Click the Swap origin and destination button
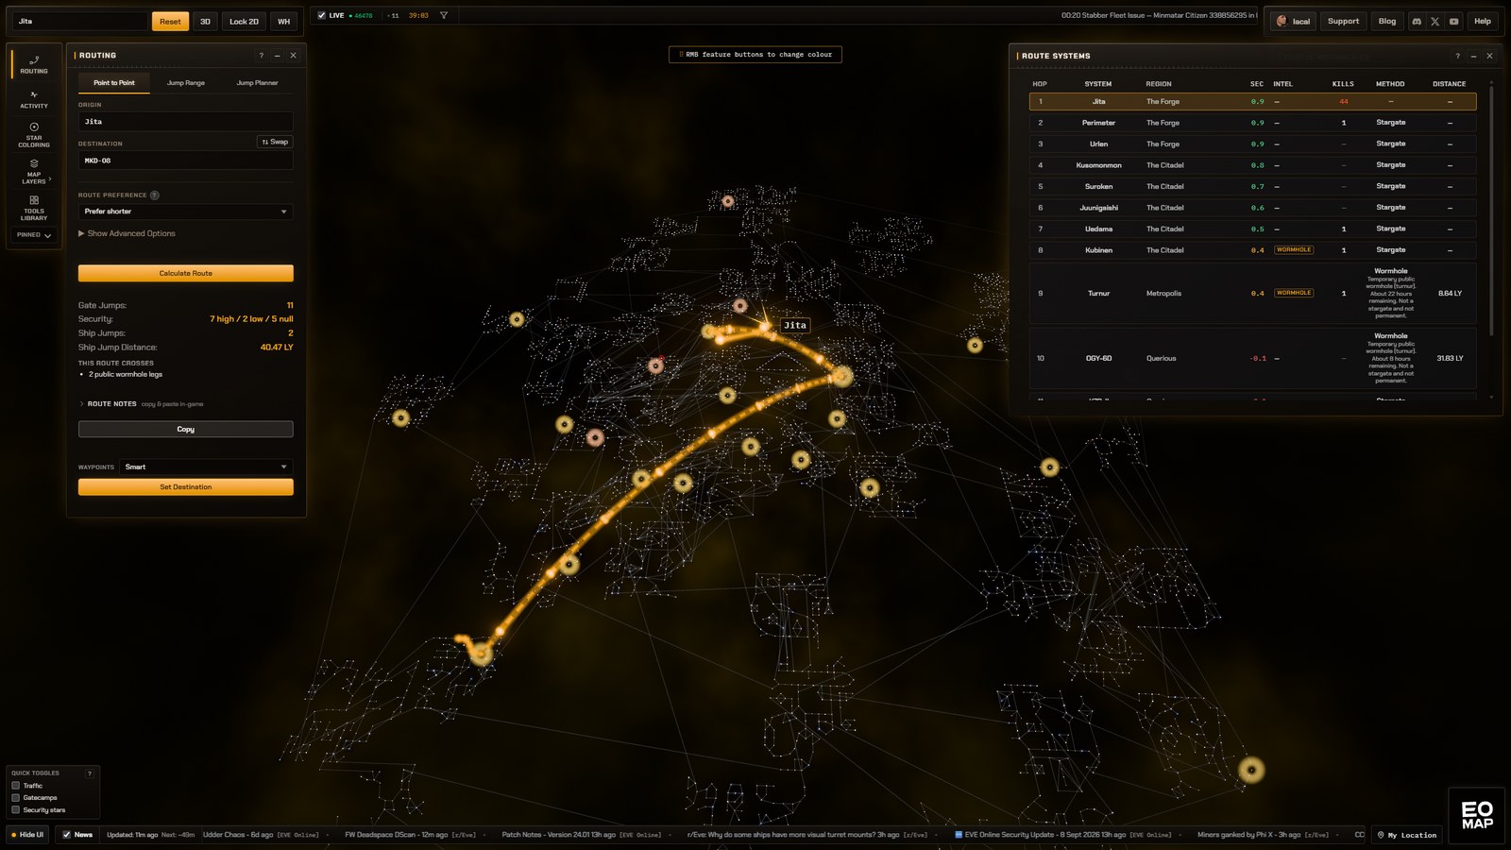 pos(275,142)
